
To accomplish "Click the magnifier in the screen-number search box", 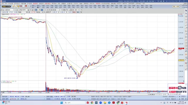I will click(9, 6).
